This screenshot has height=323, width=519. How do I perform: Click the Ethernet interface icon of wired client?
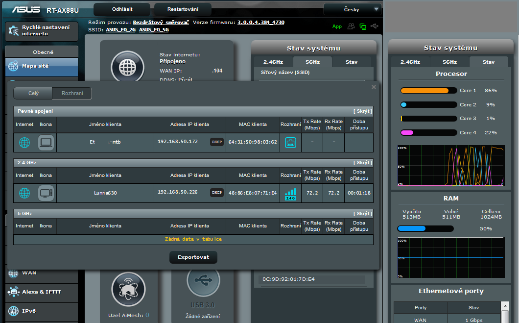291,143
